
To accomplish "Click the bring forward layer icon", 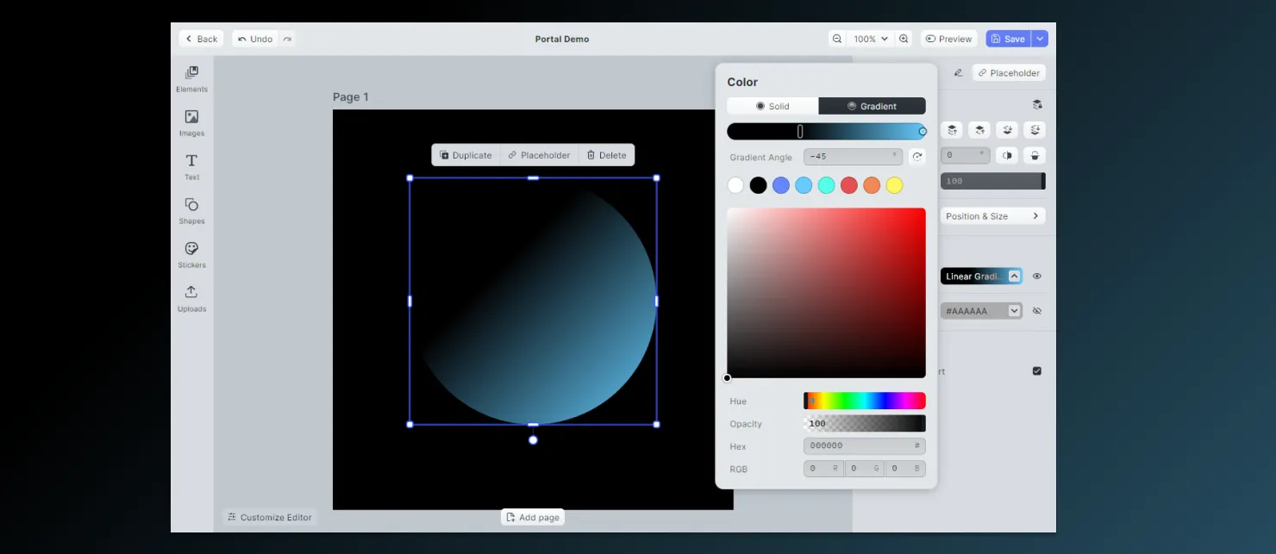I will pos(979,130).
